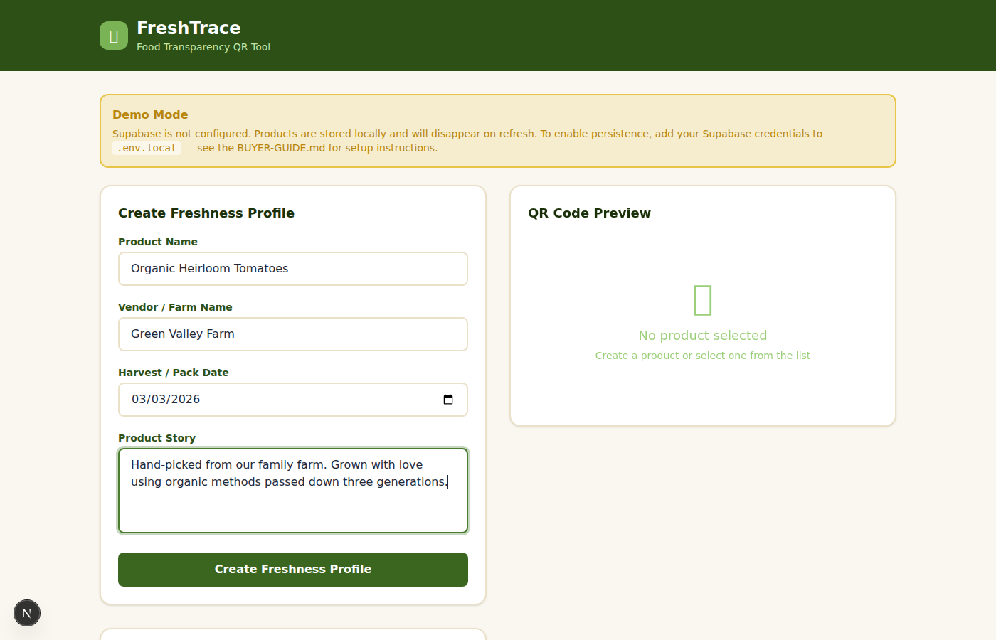The width and height of the screenshot is (996, 640).
Task: Click the FreshTrace title text
Action: coord(189,28)
